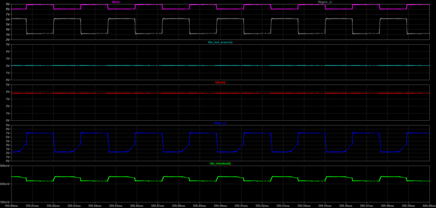Click the 600.00ms time axis label
The image size is (436, 208).
[430, 206]
